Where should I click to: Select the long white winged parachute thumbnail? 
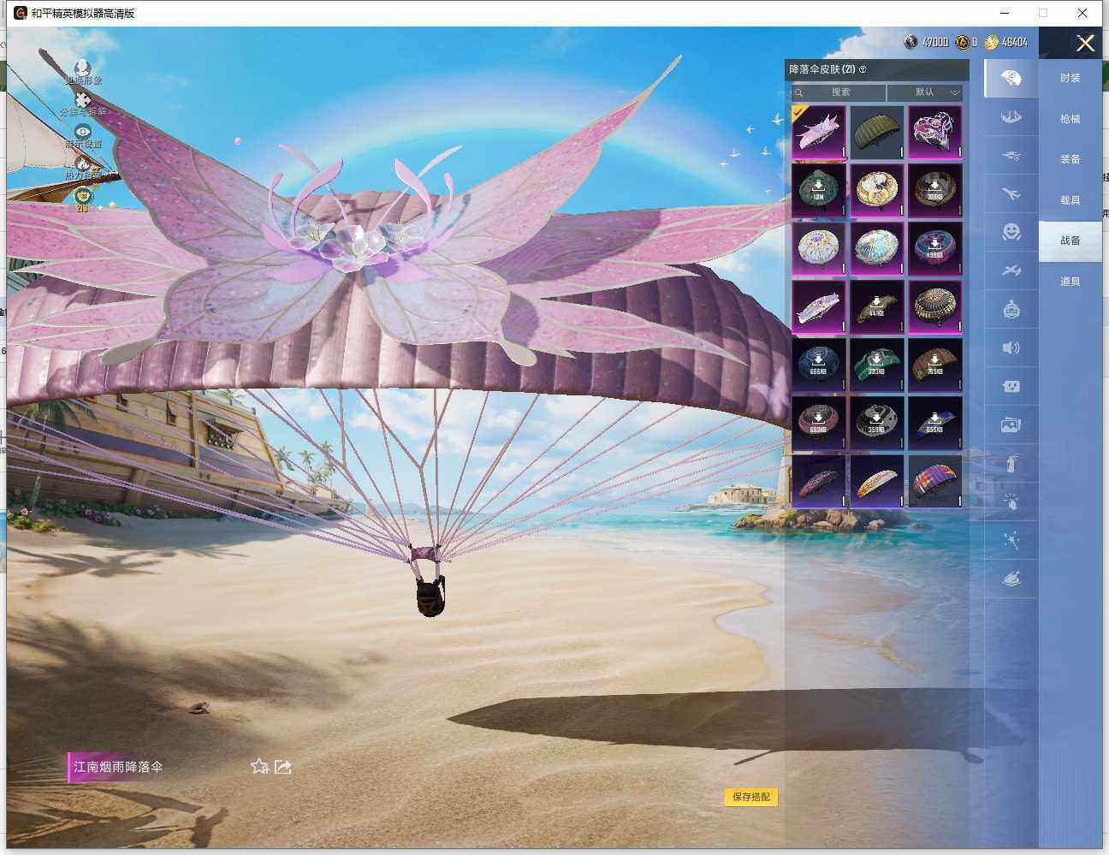(x=819, y=306)
